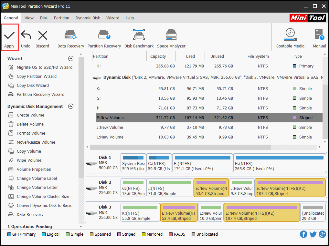329x246 pixels.
Task: Sort by the Type column header
Action: 307,56
